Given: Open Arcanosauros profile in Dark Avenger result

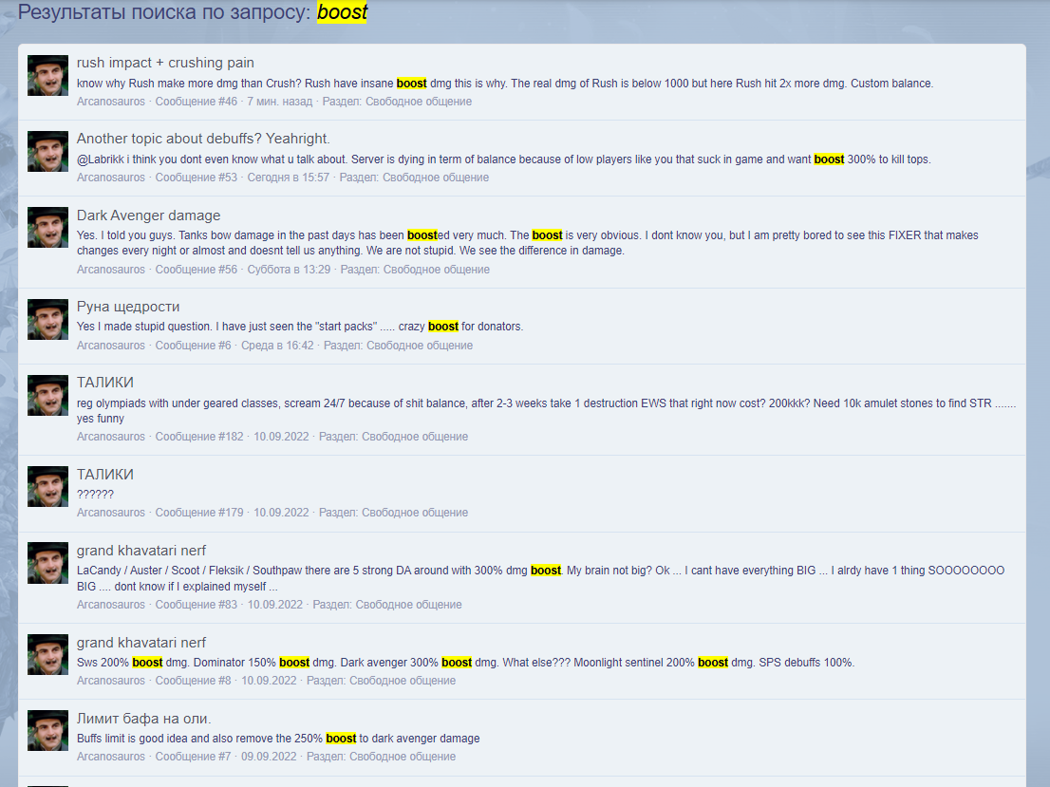Looking at the screenshot, I should coord(110,270).
